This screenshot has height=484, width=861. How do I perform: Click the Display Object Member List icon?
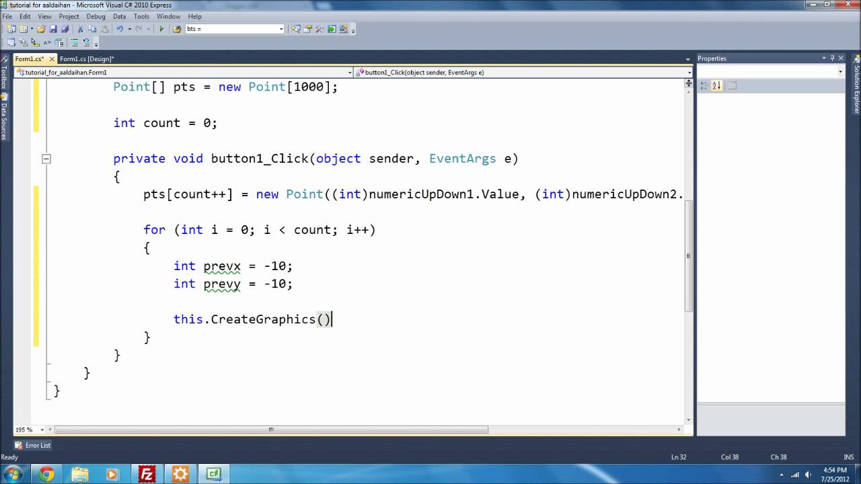11,42
